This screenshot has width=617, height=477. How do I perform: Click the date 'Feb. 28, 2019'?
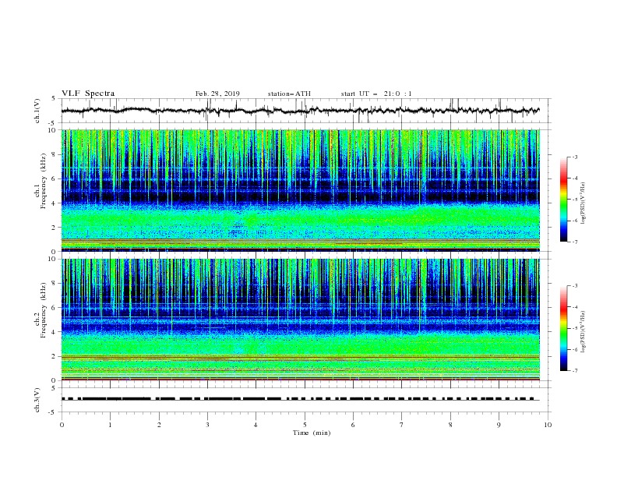click(x=217, y=94)
